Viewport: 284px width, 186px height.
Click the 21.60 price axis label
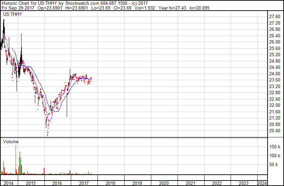(x=274, y=112)
